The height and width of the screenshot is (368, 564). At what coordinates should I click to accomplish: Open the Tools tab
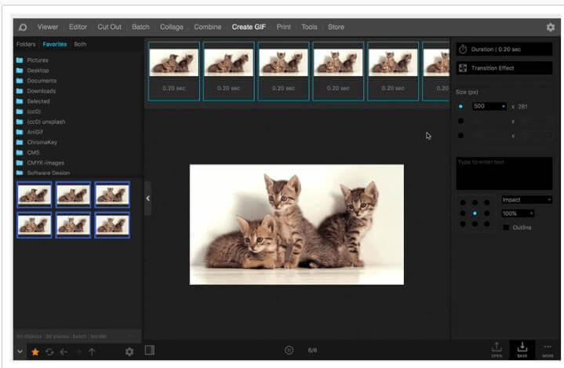click(309, 27)
